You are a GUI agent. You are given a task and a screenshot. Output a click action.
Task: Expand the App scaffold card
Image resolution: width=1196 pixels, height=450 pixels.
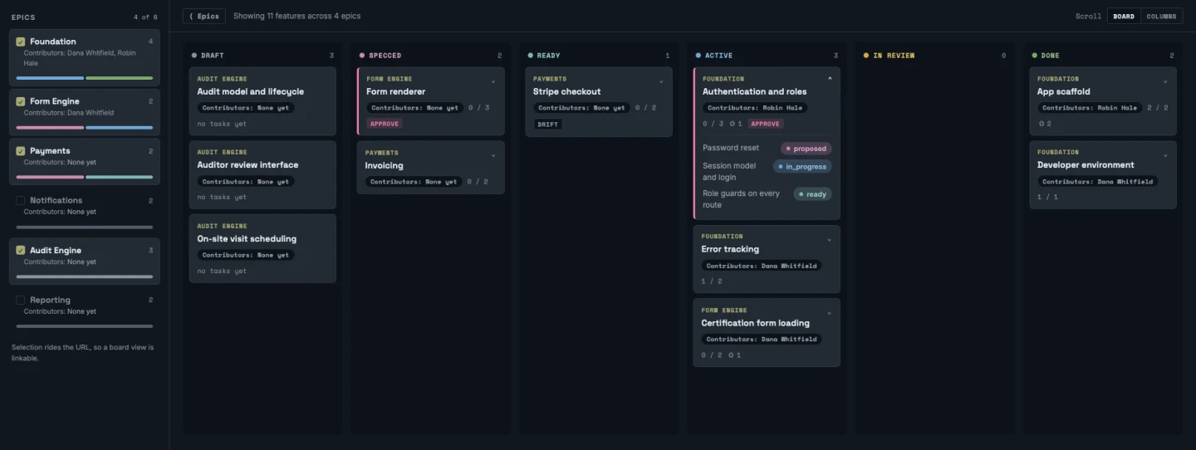(1165, 81)
